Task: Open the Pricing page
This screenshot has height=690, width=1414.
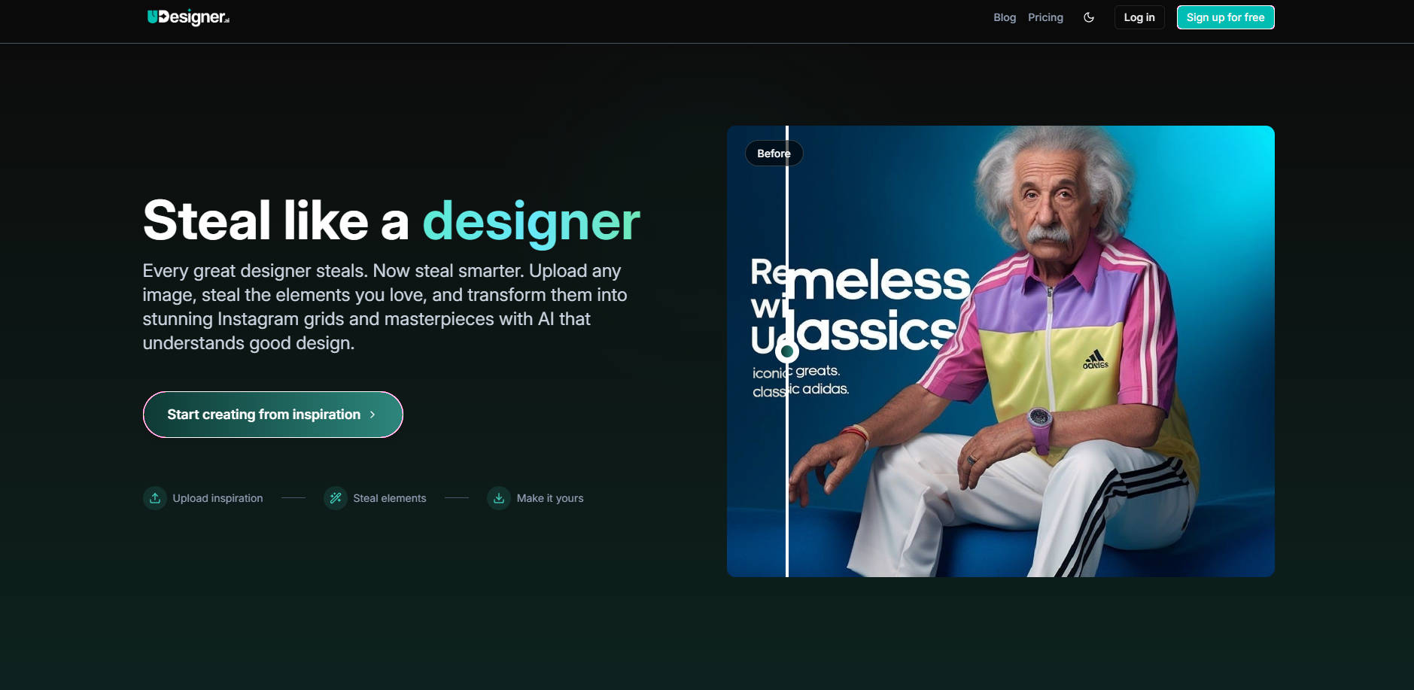Action: point(1045,17)
